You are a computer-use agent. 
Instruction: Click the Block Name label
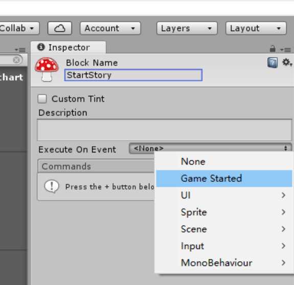92,62
